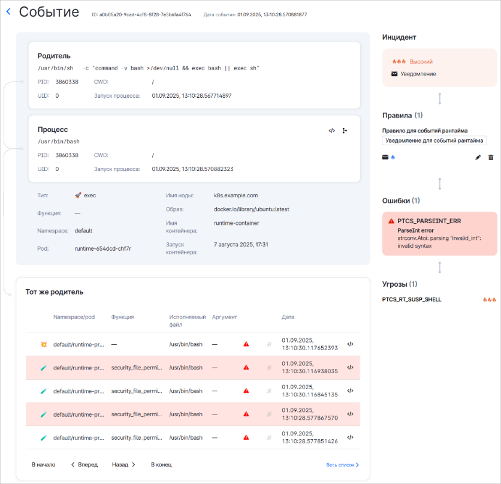Delete the rule using trash icon
The image size is (501, 484).
(x=491, y=157)
